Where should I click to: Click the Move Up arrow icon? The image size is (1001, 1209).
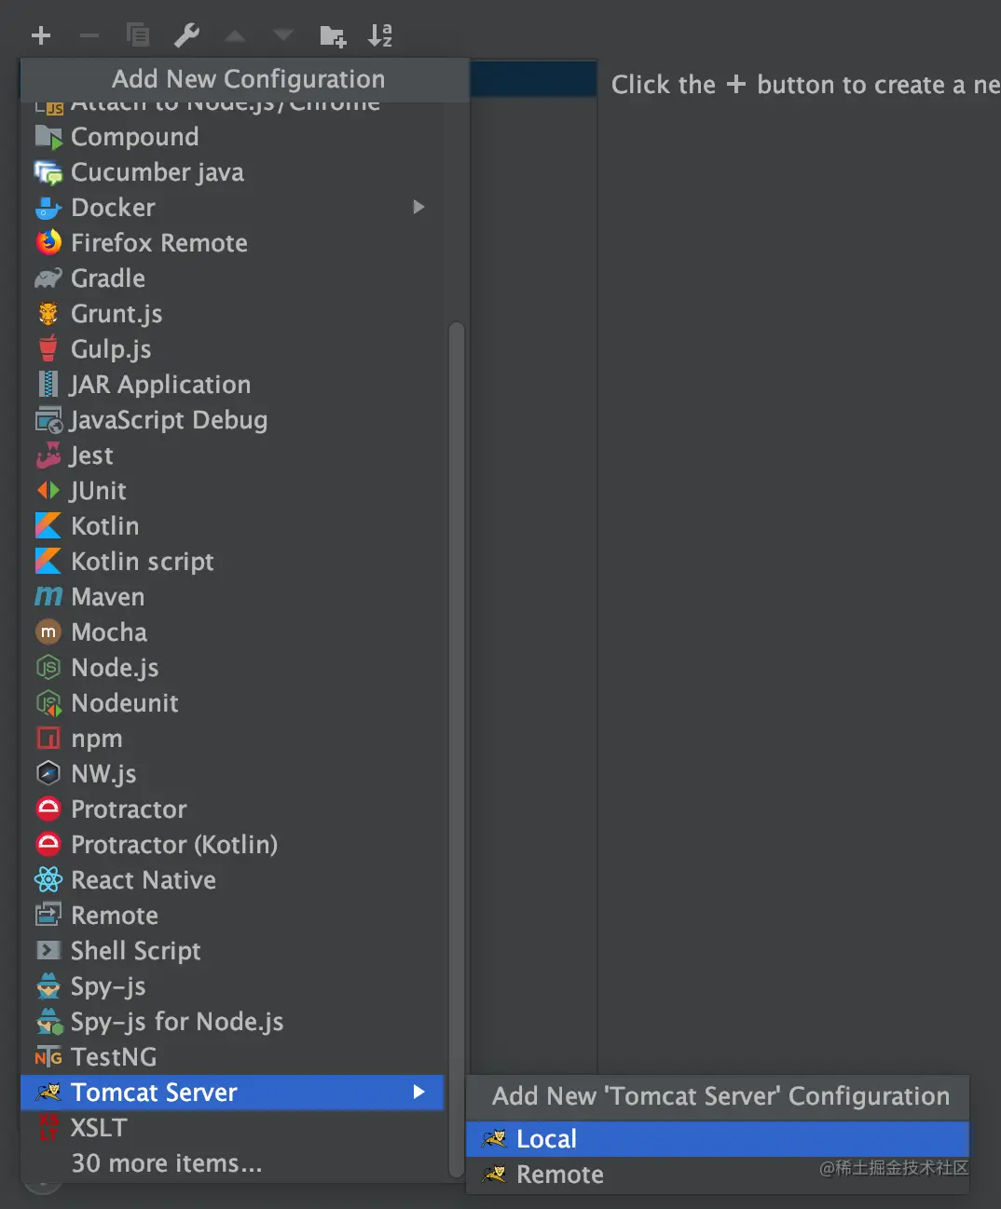pos(236,35)
